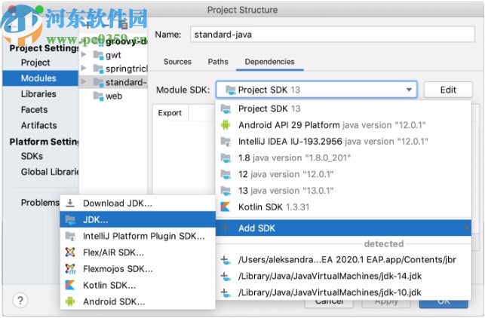Click the Kotlin SDK 1.3.31 icon
This screenshot has width=485, height=318.
pyautogui.click(x=226, y=206)
